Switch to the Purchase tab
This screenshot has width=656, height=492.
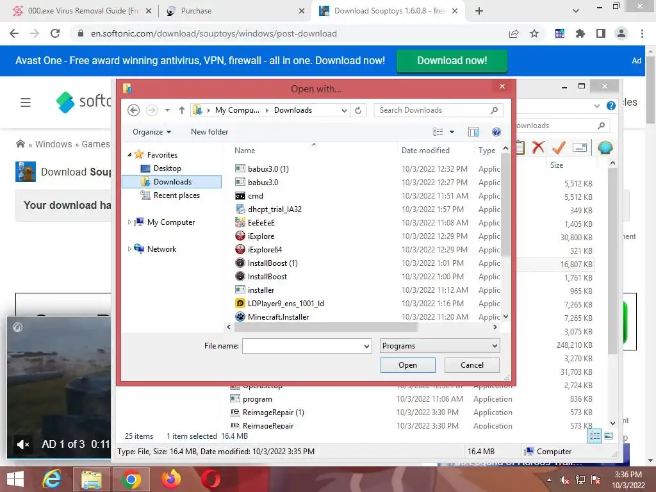[x=235, y=11]
